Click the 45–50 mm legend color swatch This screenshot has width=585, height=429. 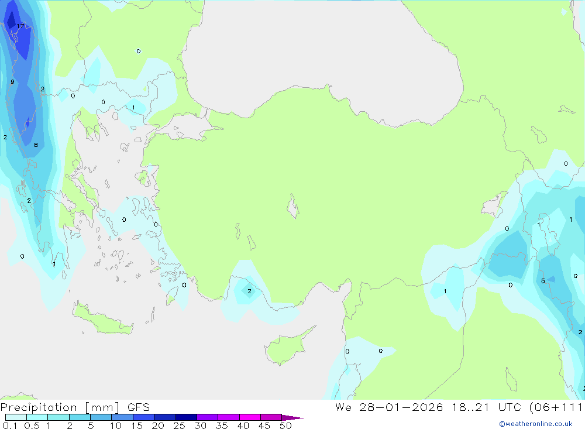coord(271,417)
